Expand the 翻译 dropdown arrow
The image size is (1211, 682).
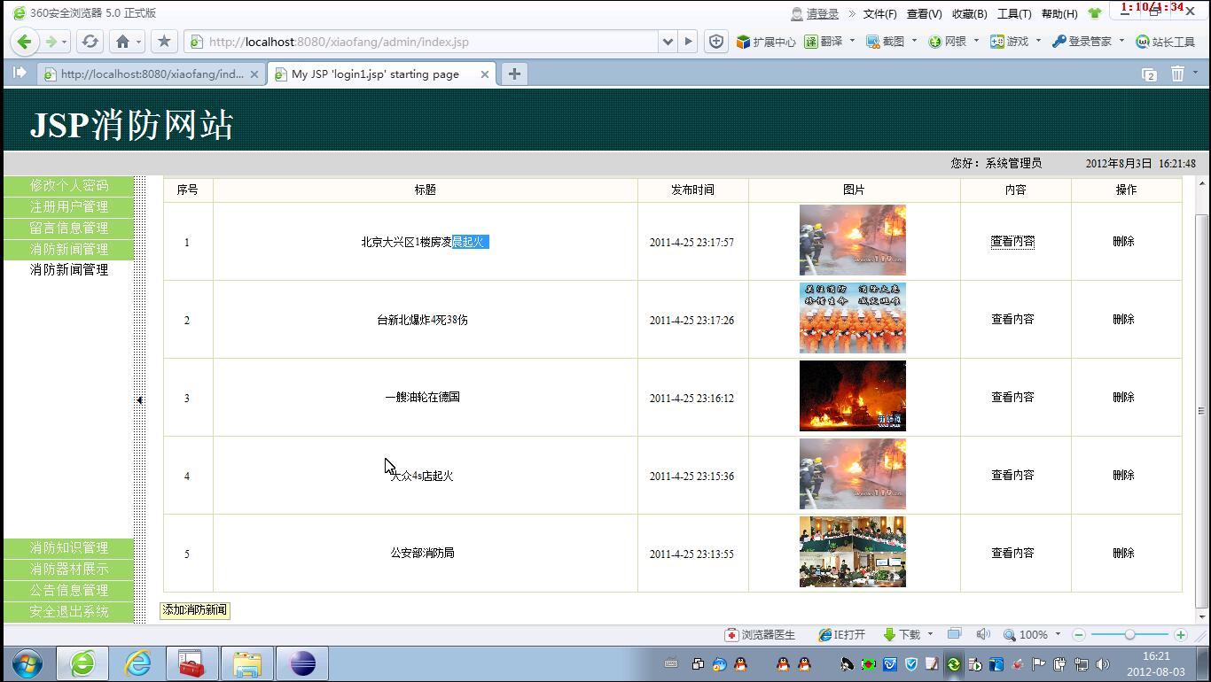click(x=852, y=41)
